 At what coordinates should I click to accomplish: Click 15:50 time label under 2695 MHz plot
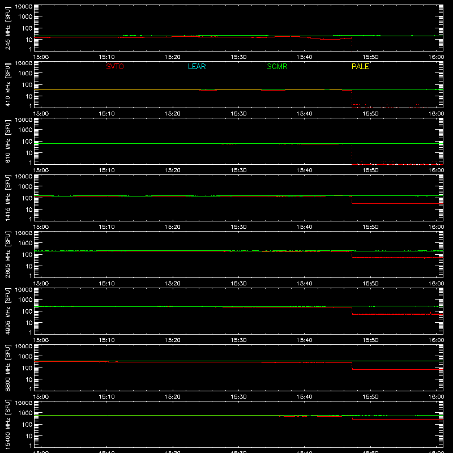(x=370, y=284)
